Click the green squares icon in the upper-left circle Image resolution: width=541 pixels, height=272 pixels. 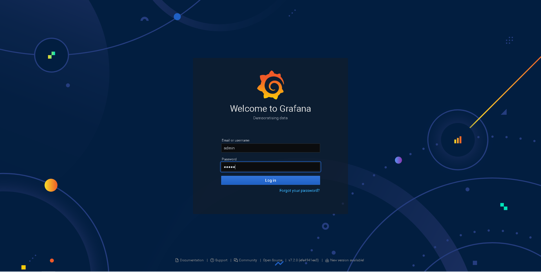tap(51, 55)
